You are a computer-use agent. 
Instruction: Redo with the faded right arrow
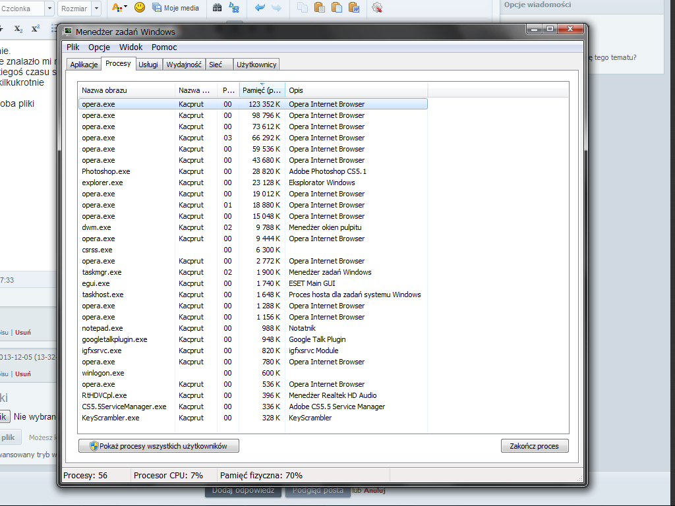[276, 8]
